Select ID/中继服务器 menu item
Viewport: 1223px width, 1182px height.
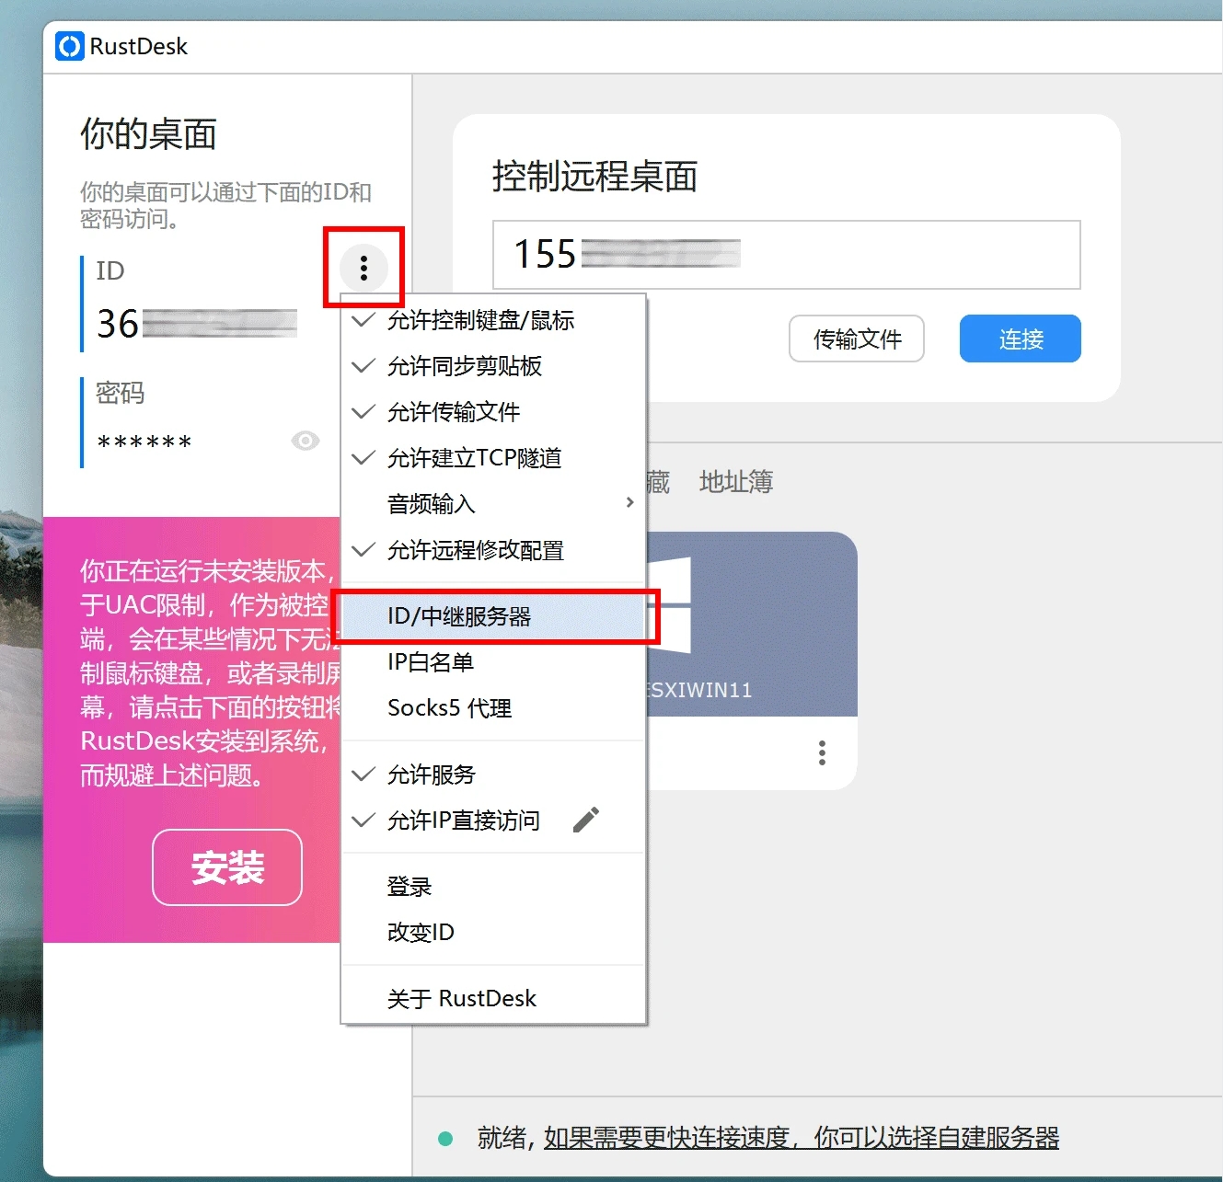pyautogui.click(x=459, y=616)
